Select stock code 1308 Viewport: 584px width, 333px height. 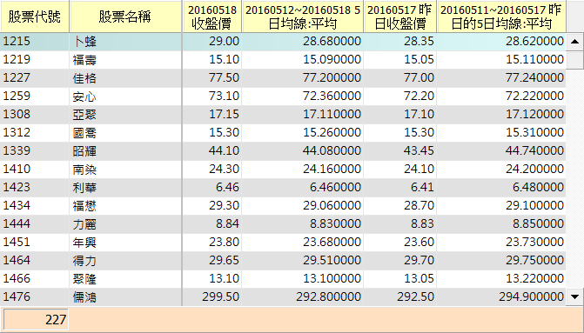[17, 114]
